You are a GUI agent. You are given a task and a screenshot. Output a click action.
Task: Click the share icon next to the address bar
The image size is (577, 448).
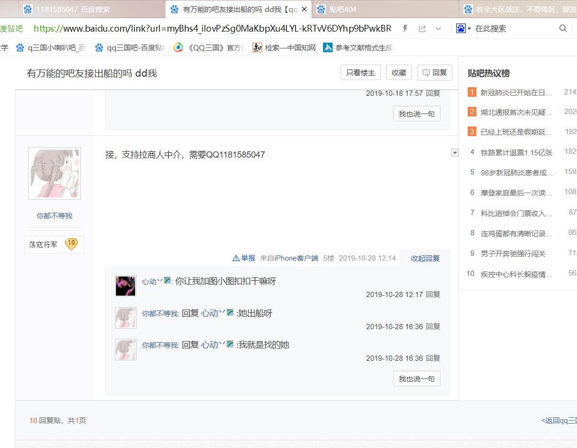pyautogui.click(x=422, y=28)
